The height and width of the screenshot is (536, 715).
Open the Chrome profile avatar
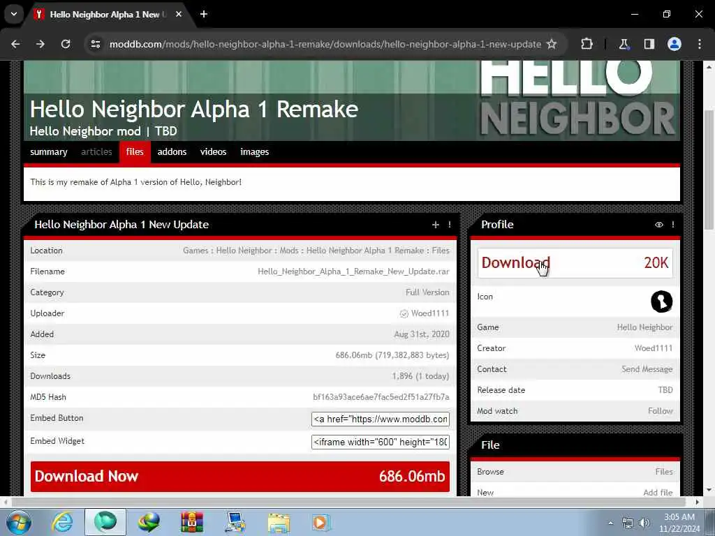[x=675, y=44]
